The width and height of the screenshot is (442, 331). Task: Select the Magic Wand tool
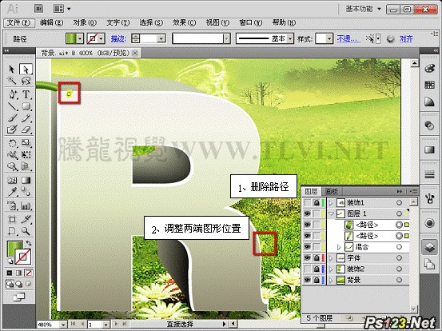[11, 81]
